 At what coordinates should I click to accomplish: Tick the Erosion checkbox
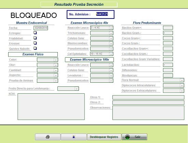35,43
